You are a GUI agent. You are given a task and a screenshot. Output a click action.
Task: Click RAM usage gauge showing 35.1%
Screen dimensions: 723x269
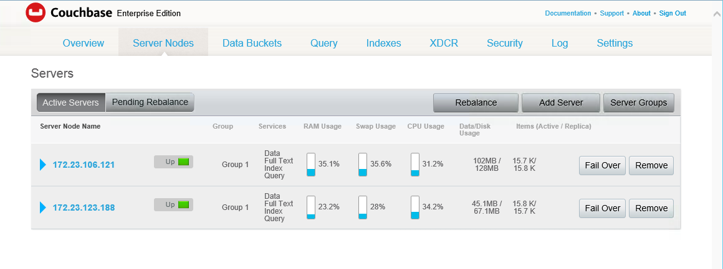[311, 165]
